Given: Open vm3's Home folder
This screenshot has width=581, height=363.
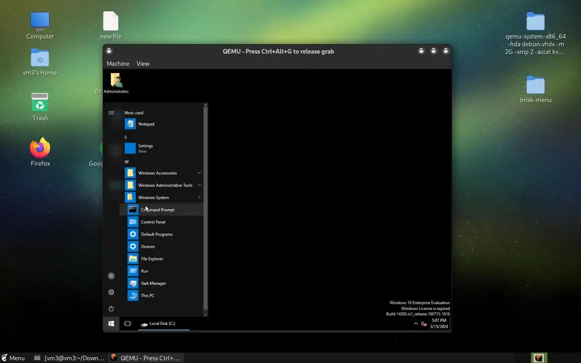Looking at the screenshot, I should pos(40,62).
